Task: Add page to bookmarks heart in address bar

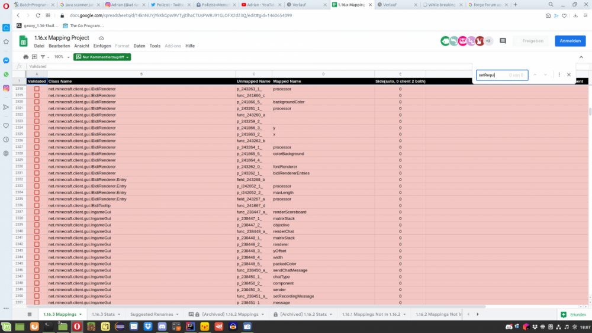Action: tap(564, 15)
